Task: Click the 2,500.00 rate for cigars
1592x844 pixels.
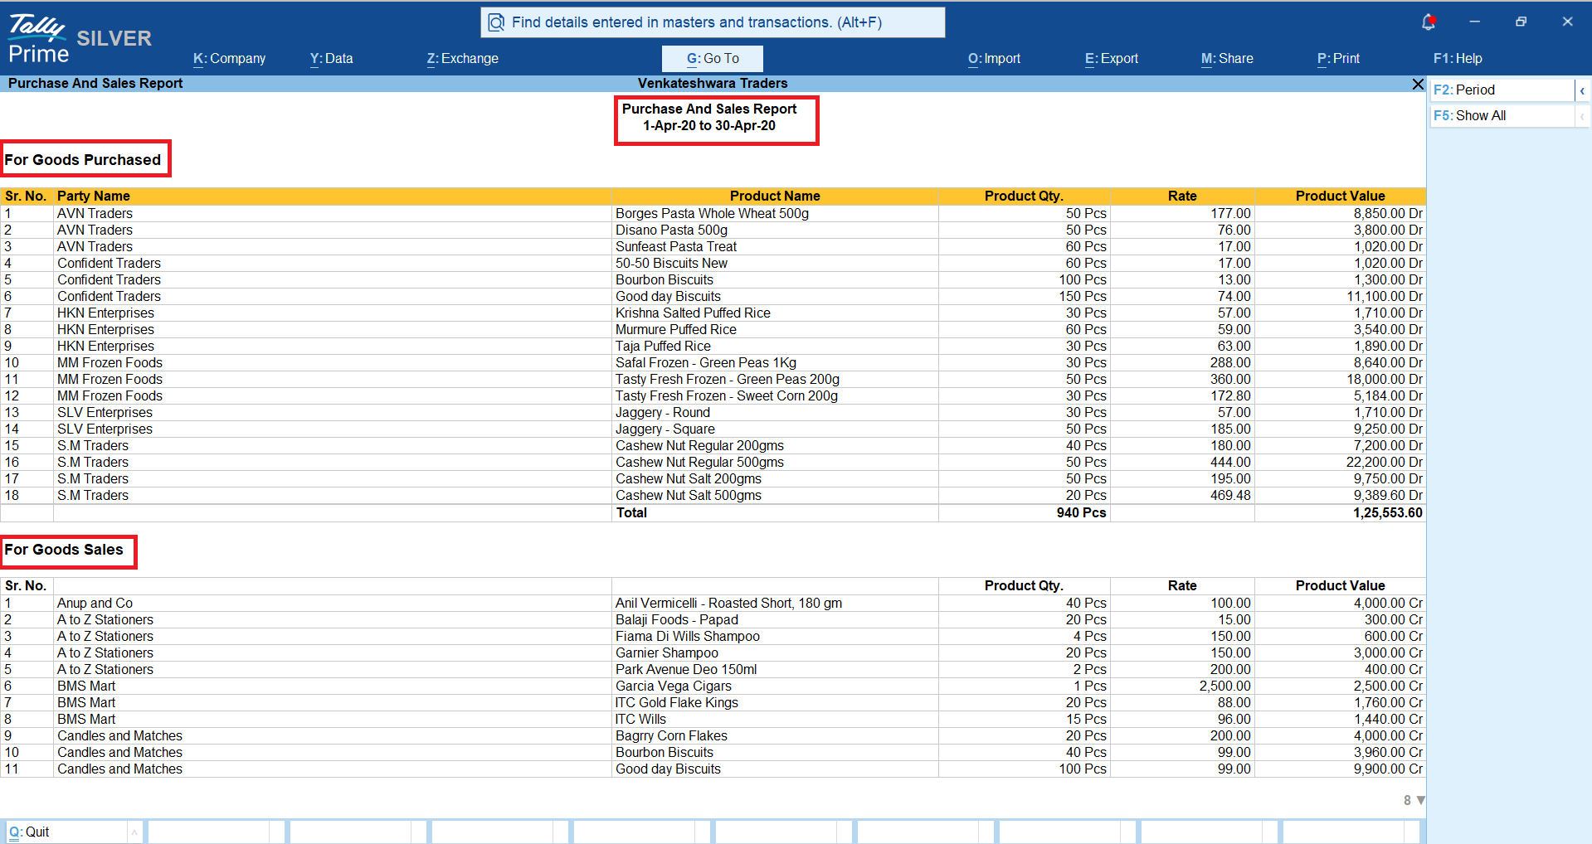Action: 1224,686
